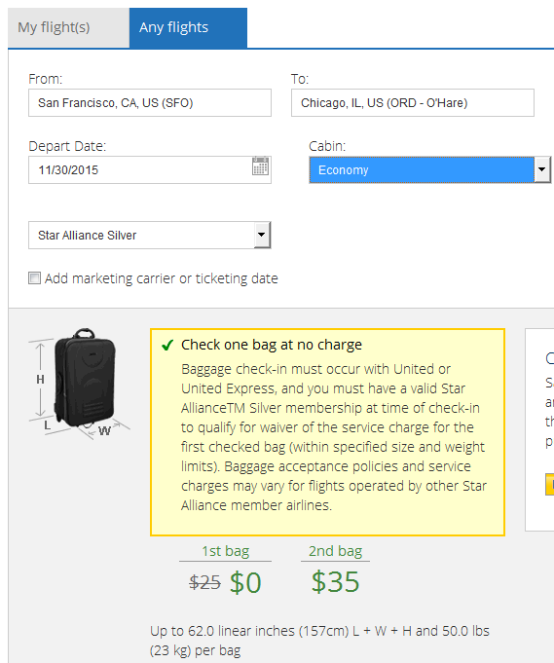The width and height of the screenshot is (554, 663).
Task: Click the green checkmark icon in baggage notice
Action: 167,345
